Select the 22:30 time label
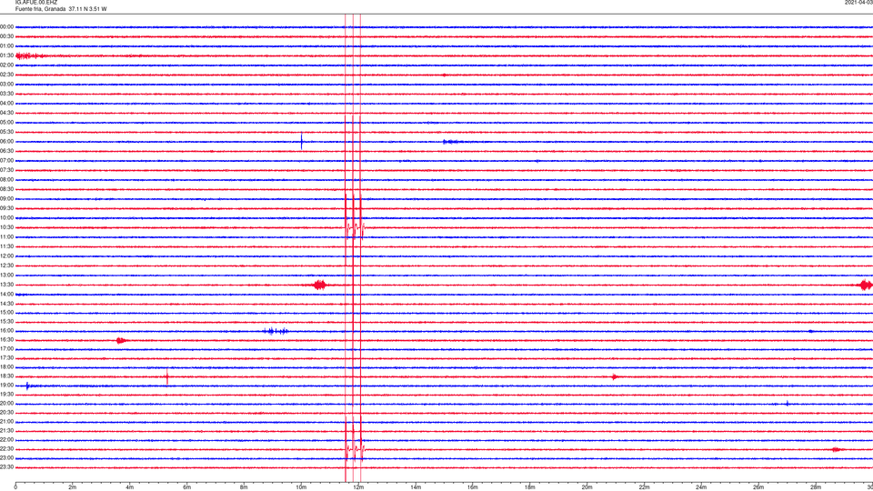873x491 pixels. (x=6, y=449)
